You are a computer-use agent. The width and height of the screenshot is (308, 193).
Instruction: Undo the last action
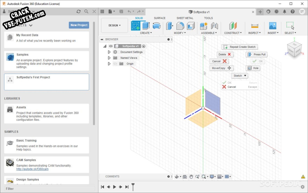[129, 12]
